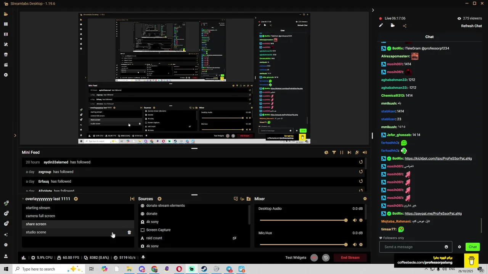
Task: Open the kickbot.com tips link in chat
Action: [438, 158]
